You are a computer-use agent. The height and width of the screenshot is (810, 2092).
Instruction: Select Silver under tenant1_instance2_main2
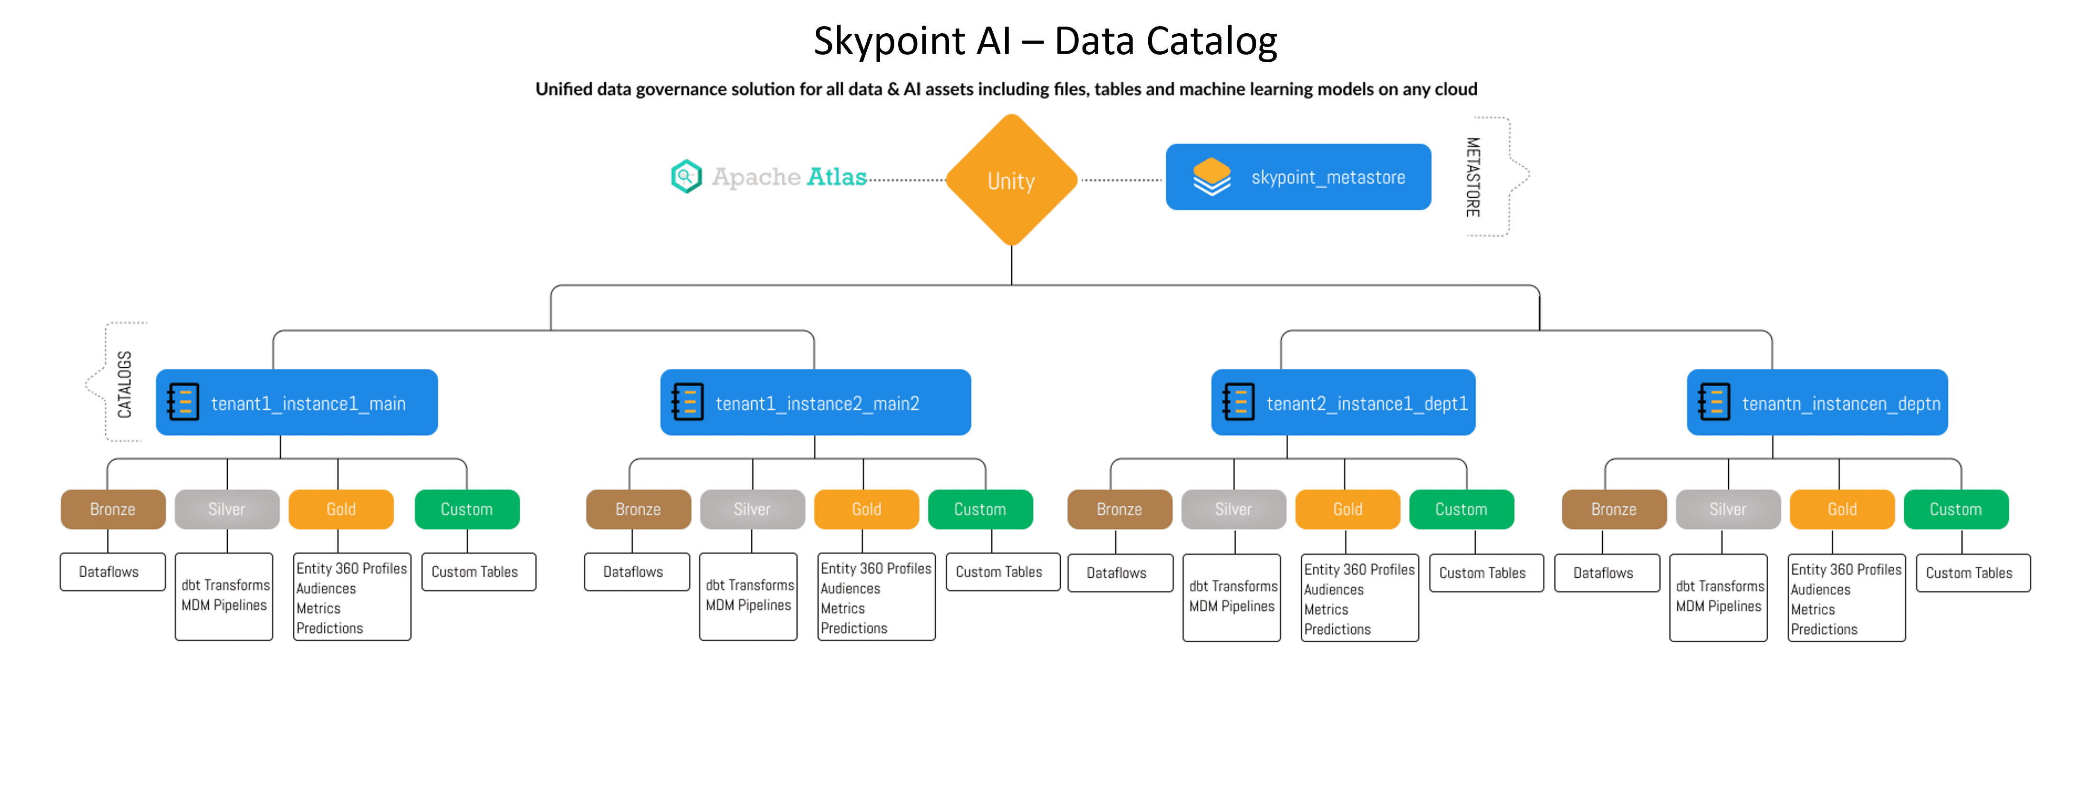tap(752, 509)
